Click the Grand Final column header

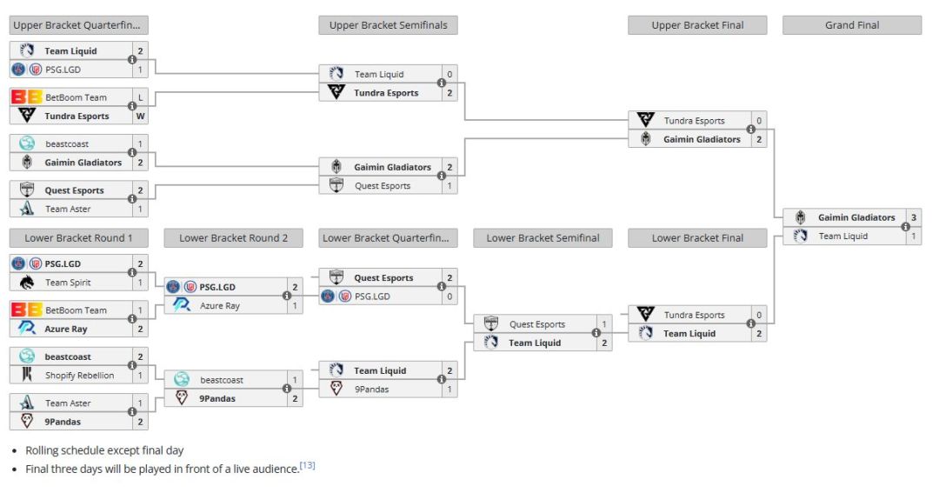(852, 25)
